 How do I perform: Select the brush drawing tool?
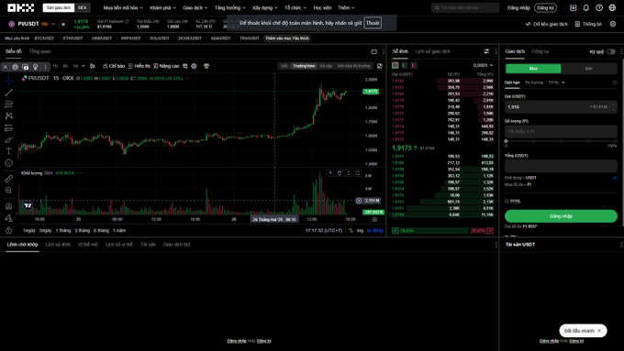(9, 139)
